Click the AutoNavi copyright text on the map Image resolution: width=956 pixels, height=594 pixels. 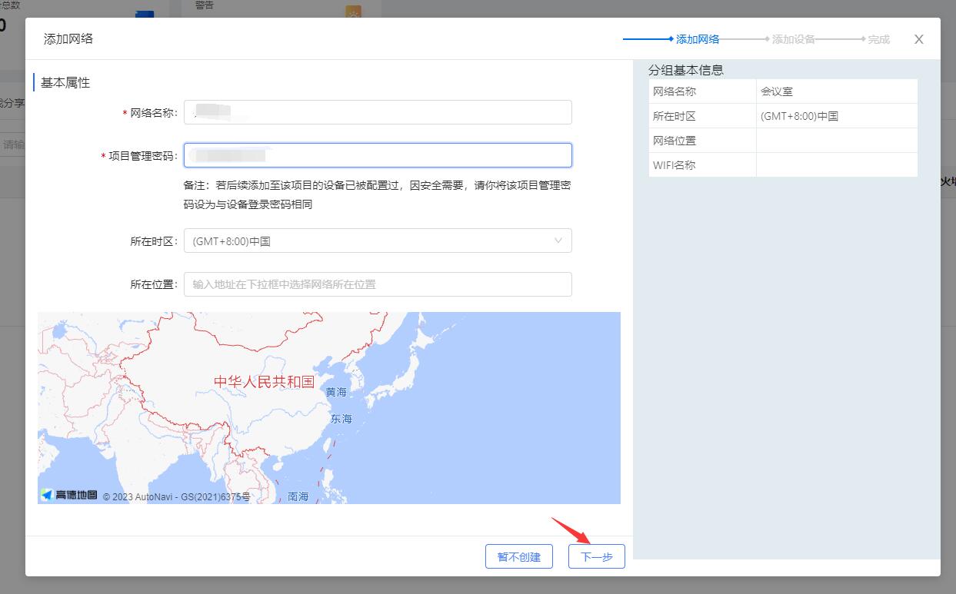[x=176, y=496]
